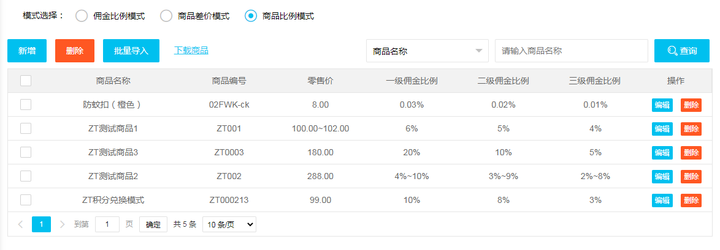This screenshot has height=250, width=720.
Task: Click the orange 删除 toolbar button
Action: (x=74, y=51)
